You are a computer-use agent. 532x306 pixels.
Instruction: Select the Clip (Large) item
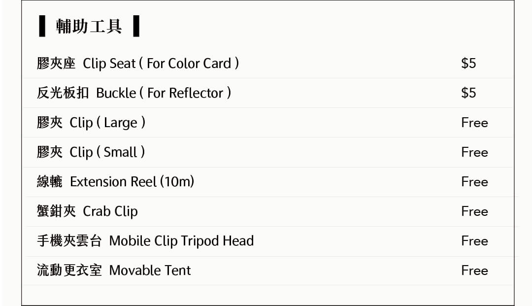pyautogui.click(x=91, y=123)
